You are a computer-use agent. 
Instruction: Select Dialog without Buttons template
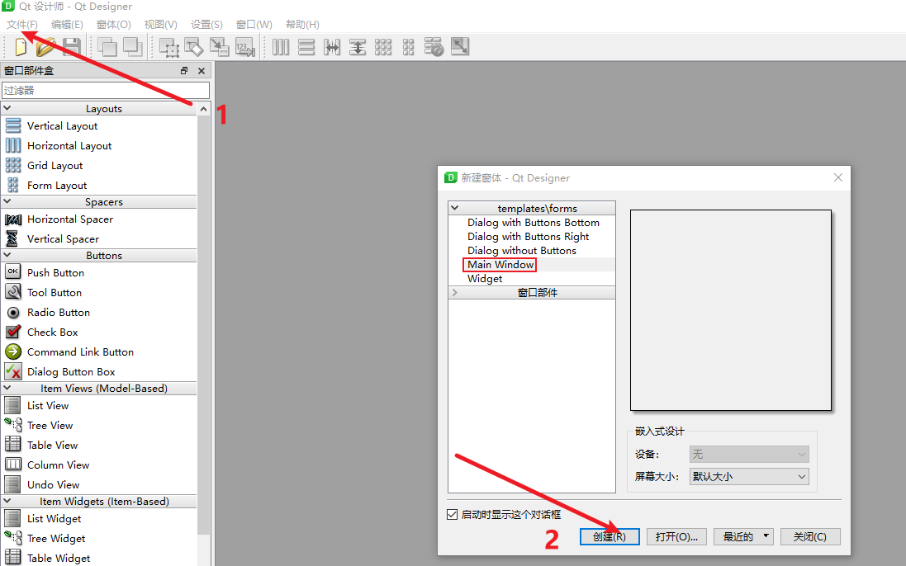(522, 250)
